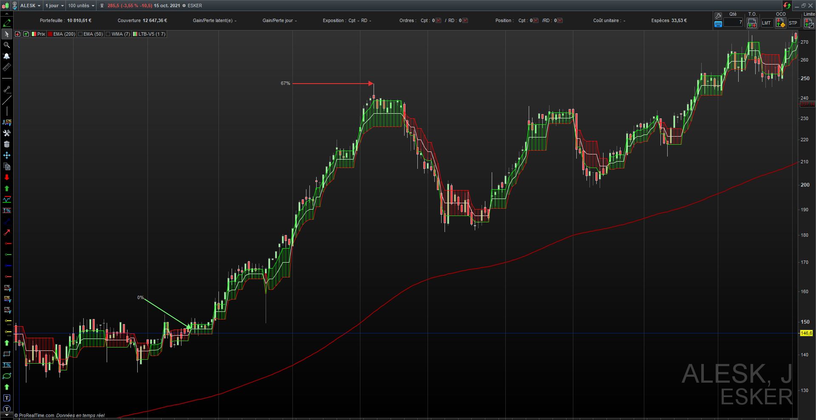The height and width of the screenshot is (420, 816).
Task: Cancel Cpt orders with the red X
Action: click(x=439, y=20)
